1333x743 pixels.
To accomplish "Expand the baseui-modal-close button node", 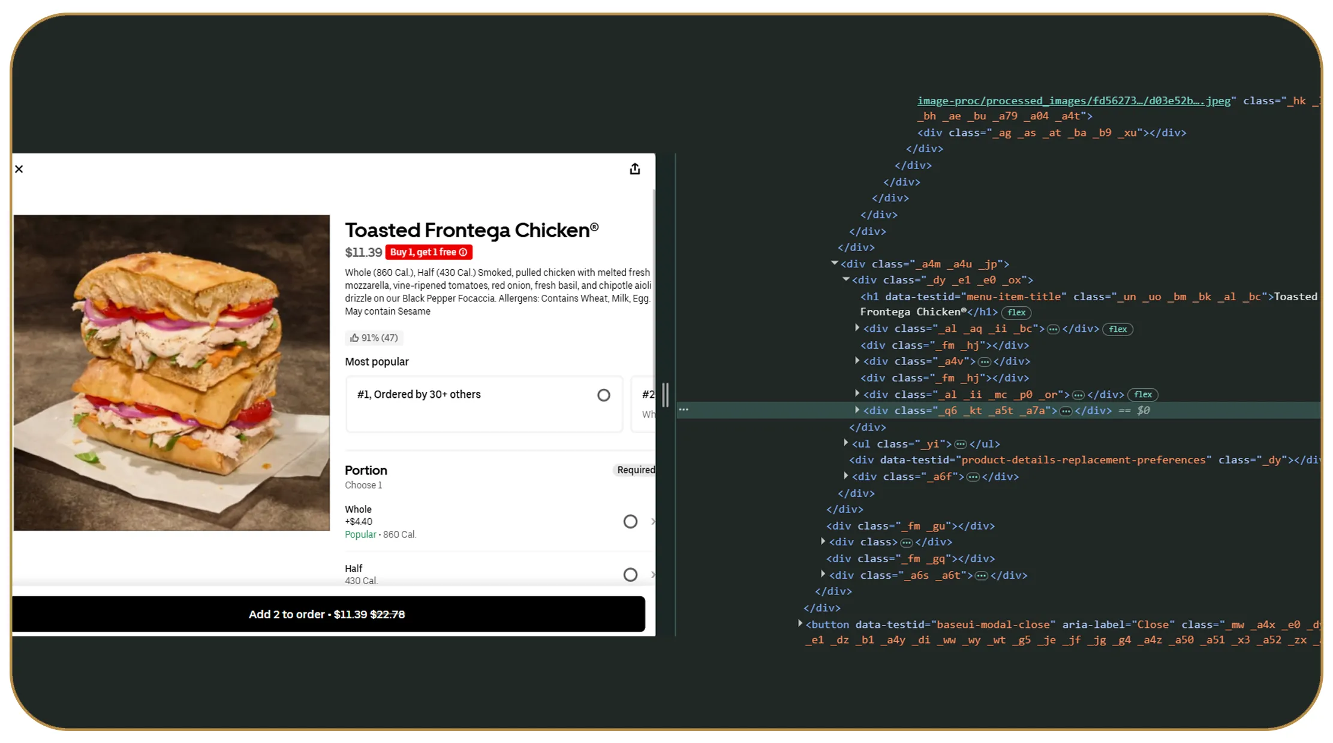I will [x=800, y=624].
